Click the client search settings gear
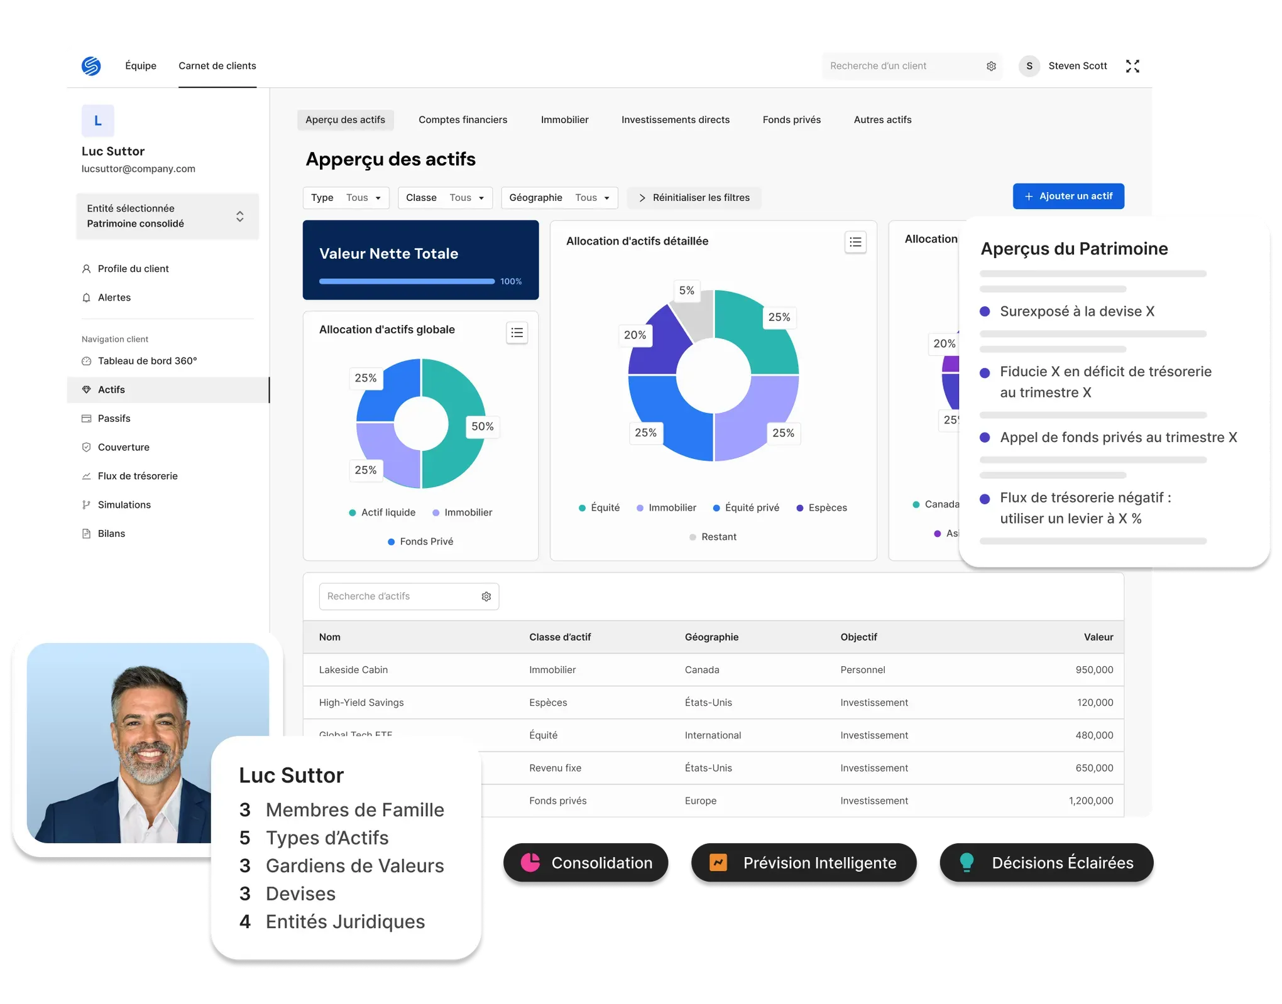 (x=991, y=66)
